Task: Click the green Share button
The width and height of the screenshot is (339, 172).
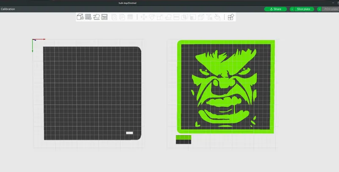Action: (275, 9)
